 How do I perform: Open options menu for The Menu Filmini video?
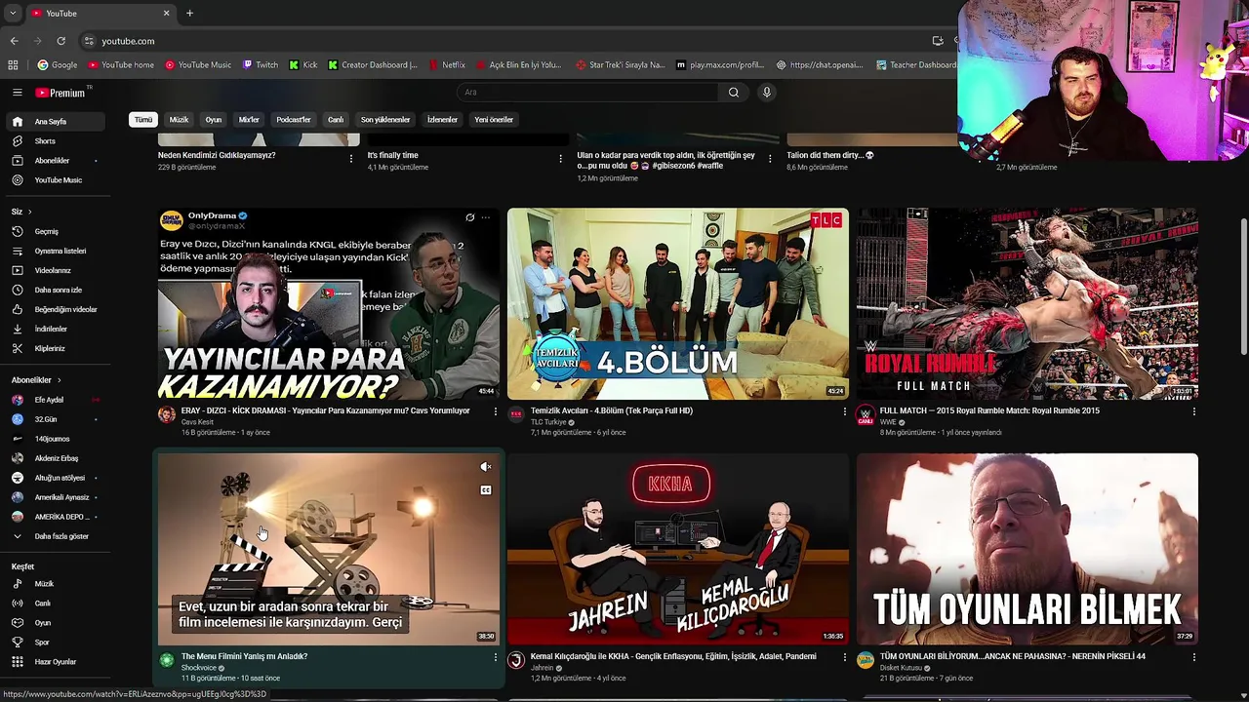495,657
